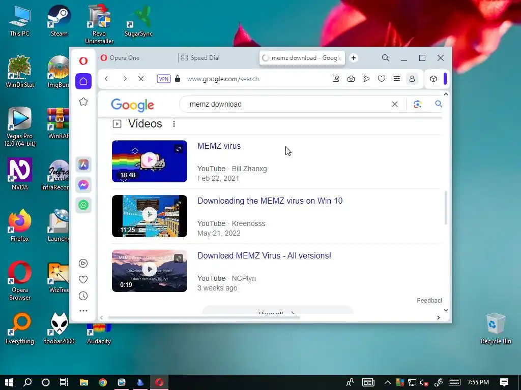Image resolution: width=521 pixels, height=390 pixels.
Task: Click the vertical page scrollbar
Action: (x=446, y=208)
